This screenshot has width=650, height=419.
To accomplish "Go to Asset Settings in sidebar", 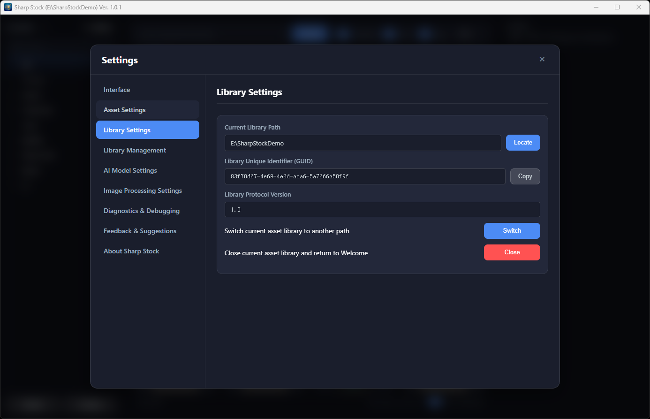I will coord(148,110).
